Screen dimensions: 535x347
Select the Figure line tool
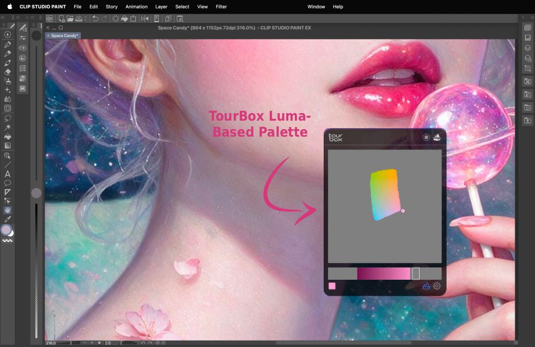pyautogui.click(x=7, y=165)
